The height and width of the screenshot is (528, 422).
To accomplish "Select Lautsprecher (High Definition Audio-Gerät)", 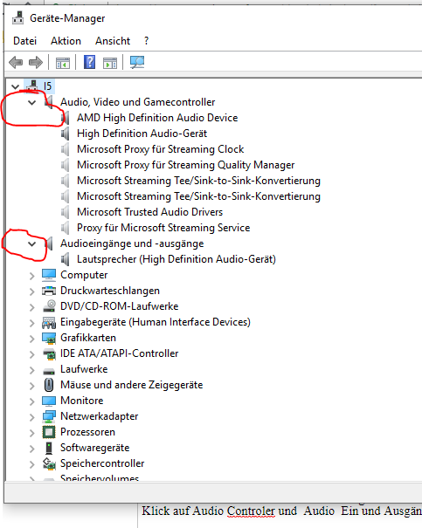I will click(x=176, y=259).
